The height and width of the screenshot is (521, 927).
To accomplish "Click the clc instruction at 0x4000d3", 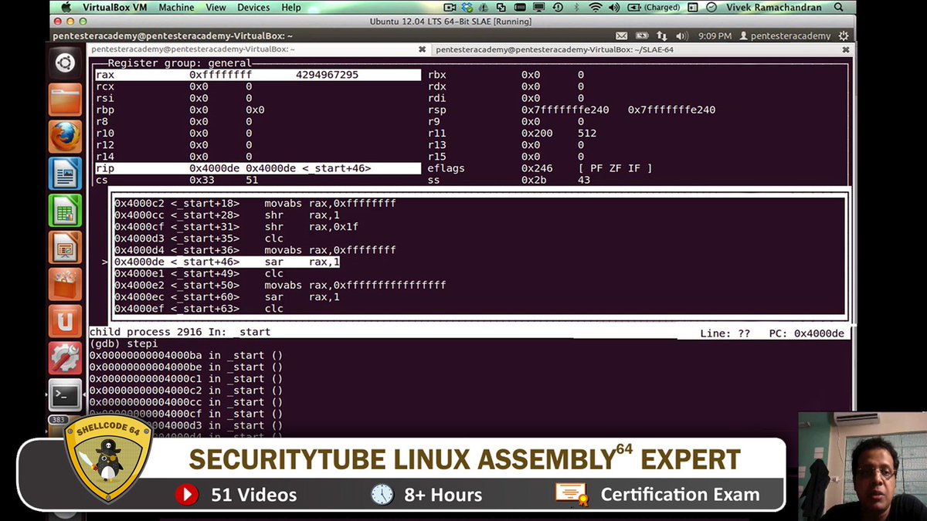I will tap(199, 239).
